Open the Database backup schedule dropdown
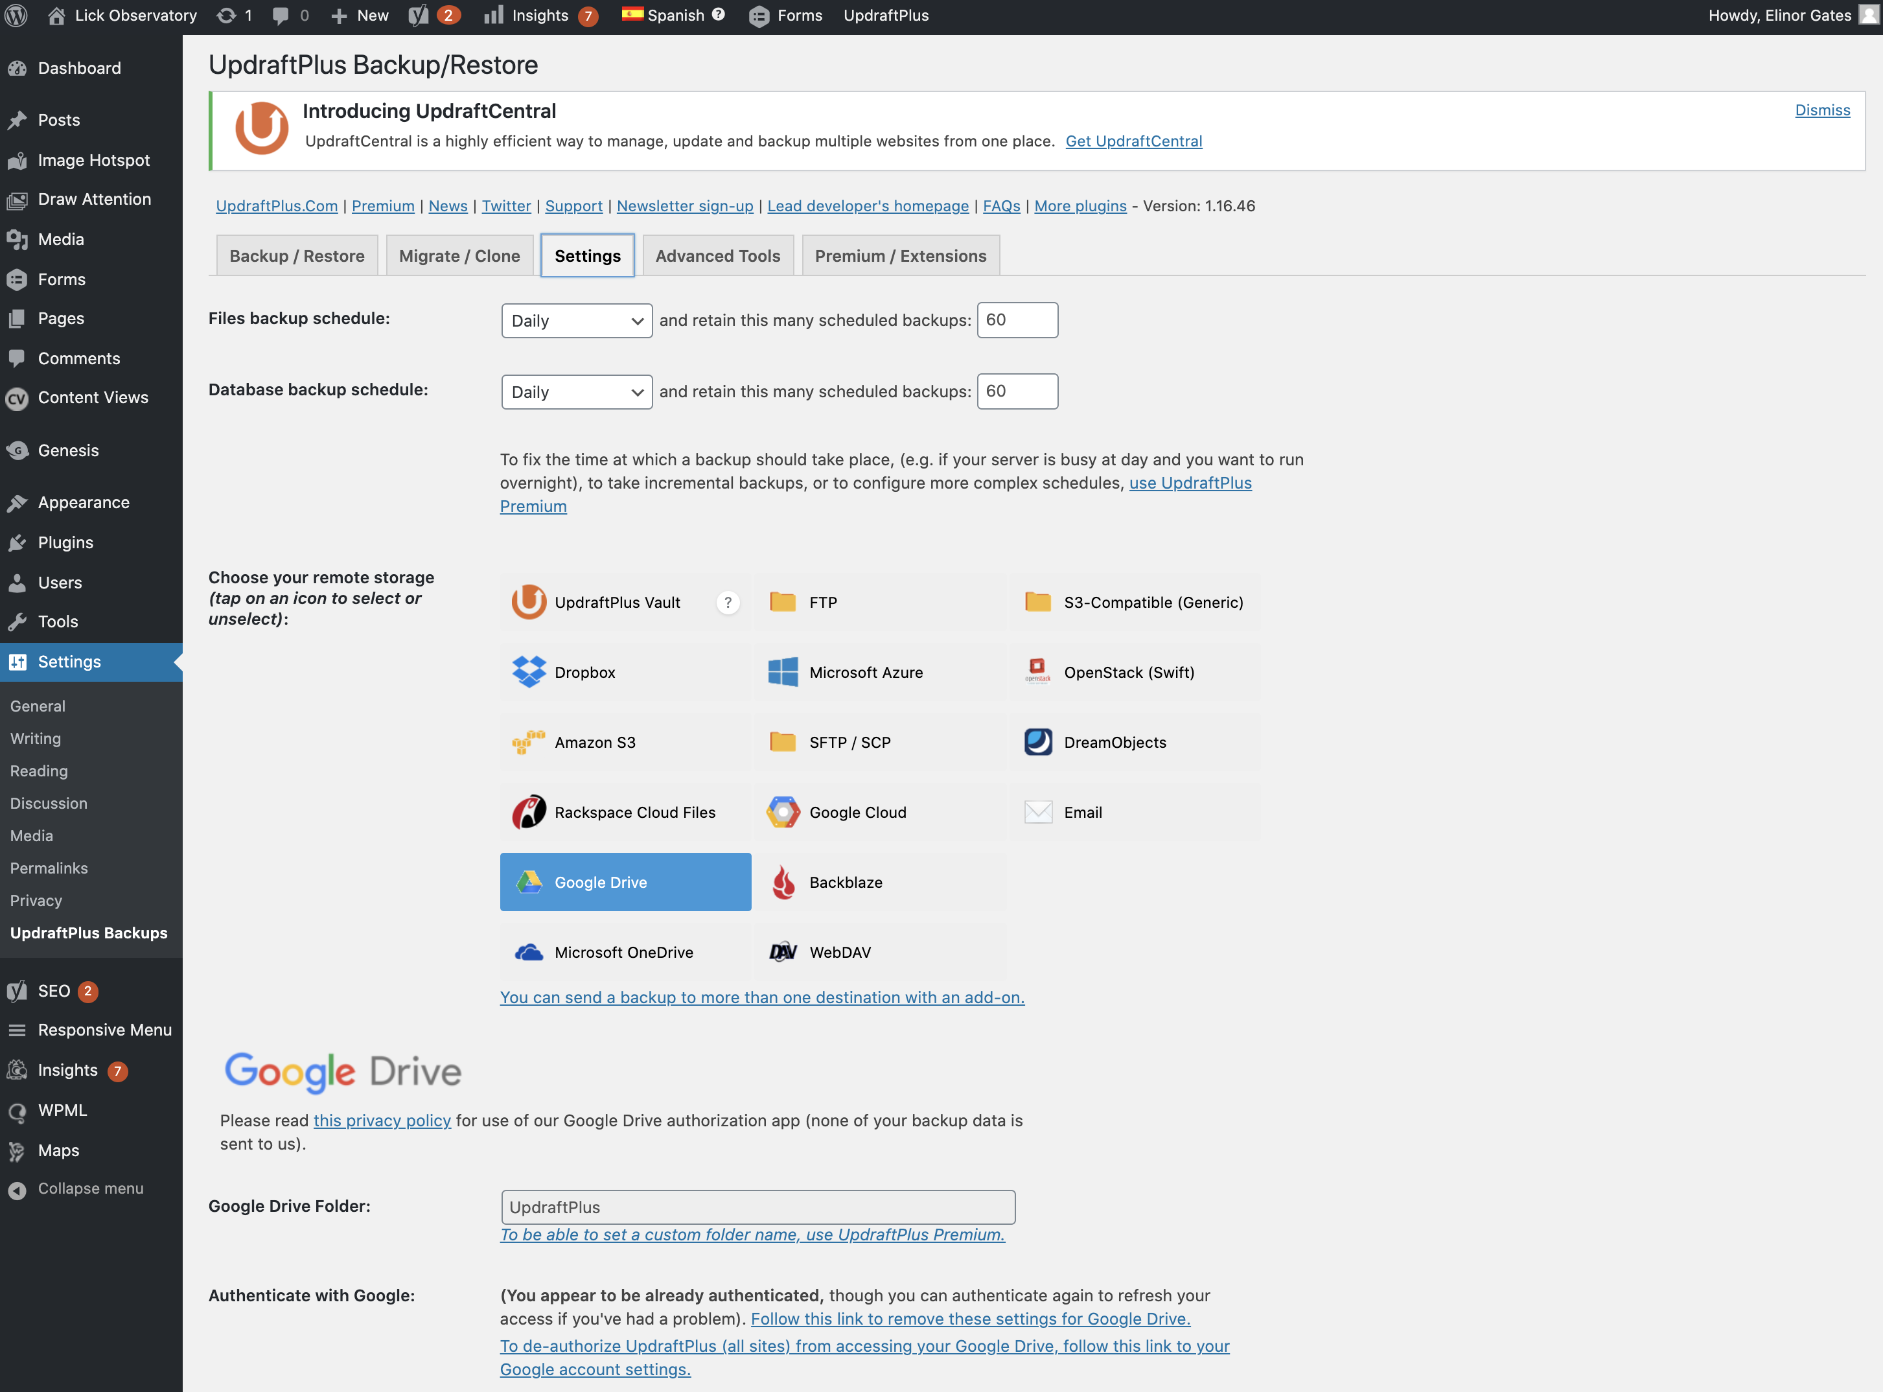1883x1392 pixels. [576, 392]
